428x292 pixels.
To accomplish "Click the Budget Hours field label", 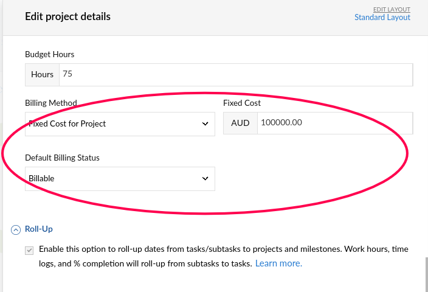I will pos(49,54).
